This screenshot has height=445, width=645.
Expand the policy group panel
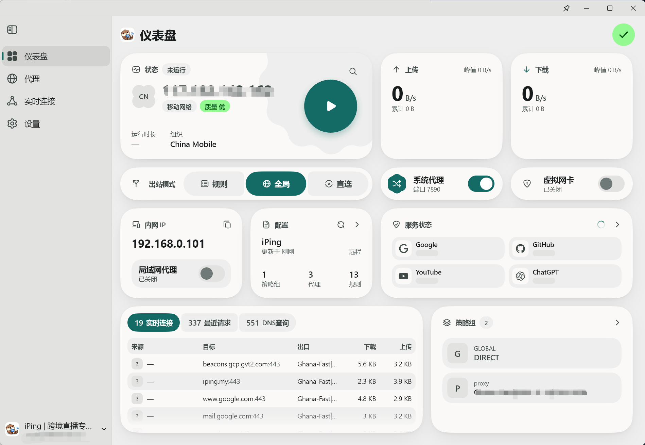pos(617,323)
